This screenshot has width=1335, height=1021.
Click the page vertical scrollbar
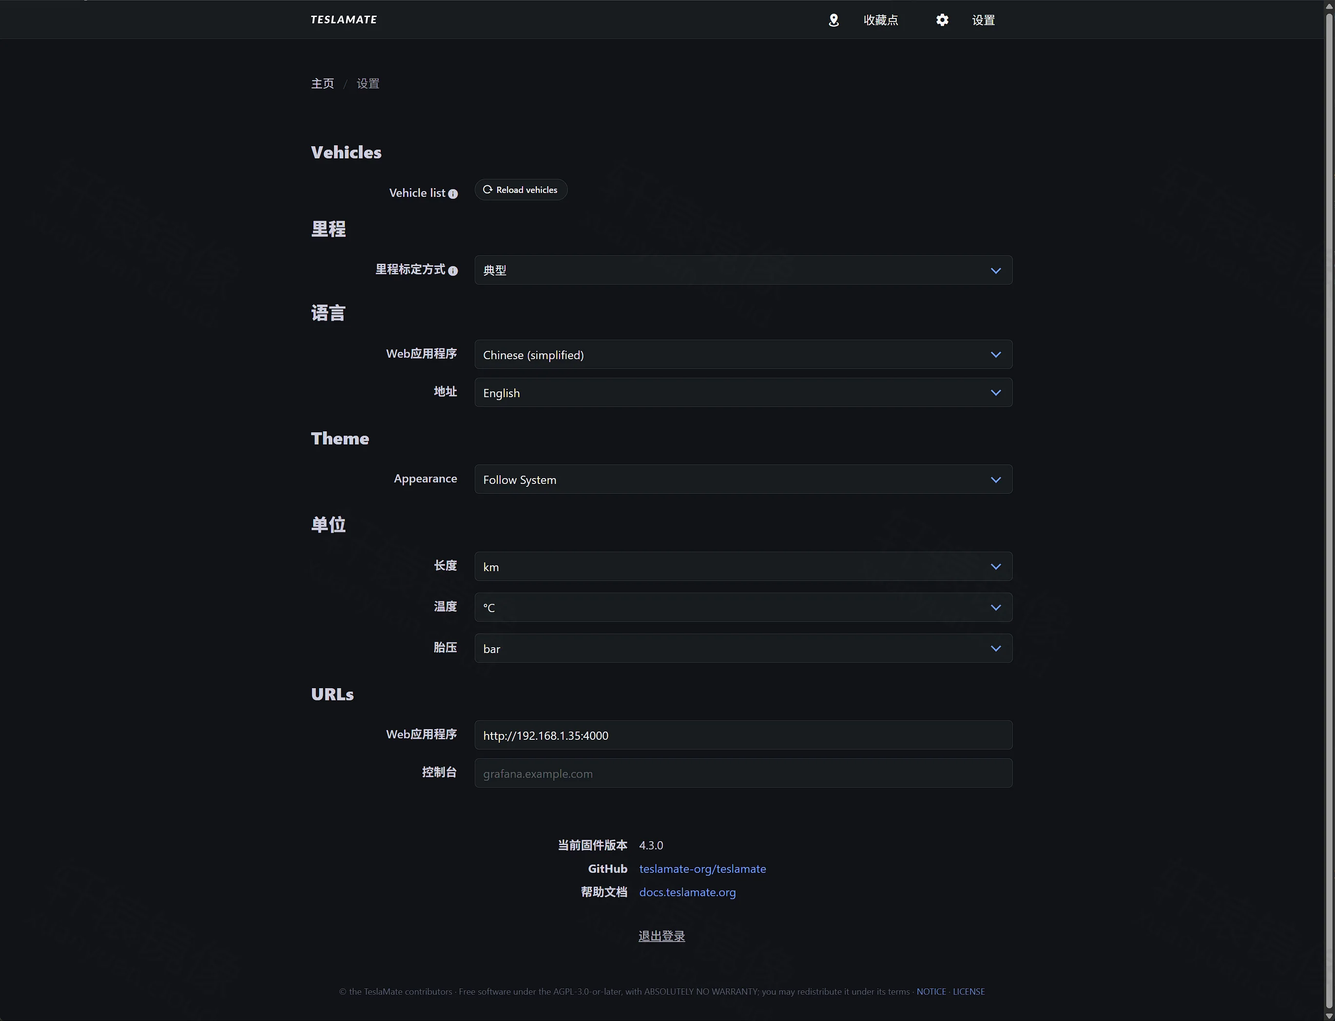pos(1330,511)
